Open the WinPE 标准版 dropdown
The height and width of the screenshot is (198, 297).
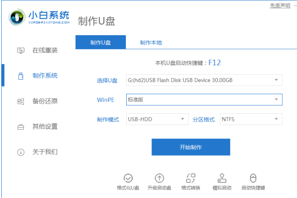click(x=276, y=99)
